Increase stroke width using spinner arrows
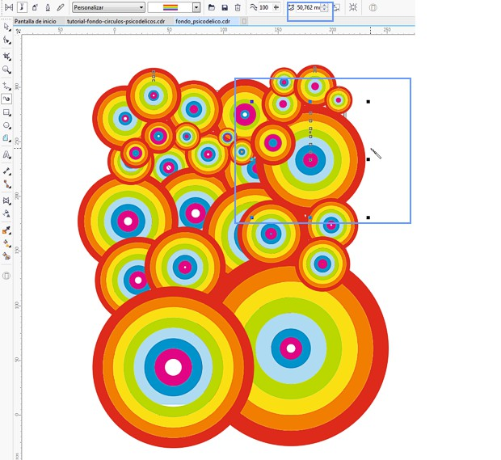The width and height of the screenshot is (501, 460). click(x=325, y=5)
